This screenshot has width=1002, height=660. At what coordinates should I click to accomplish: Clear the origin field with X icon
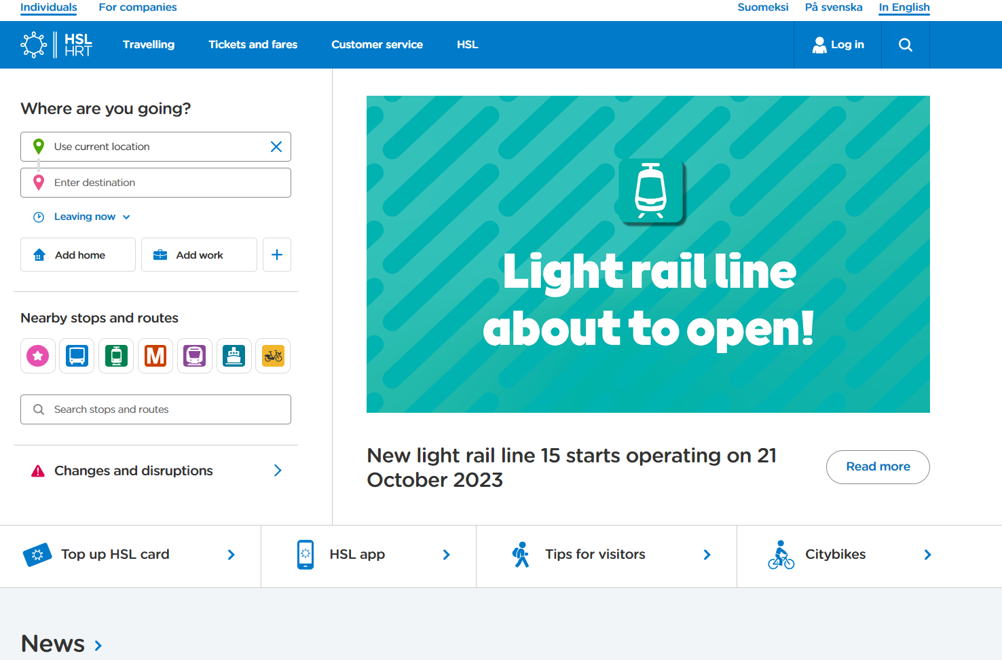[x=276, y=147]
